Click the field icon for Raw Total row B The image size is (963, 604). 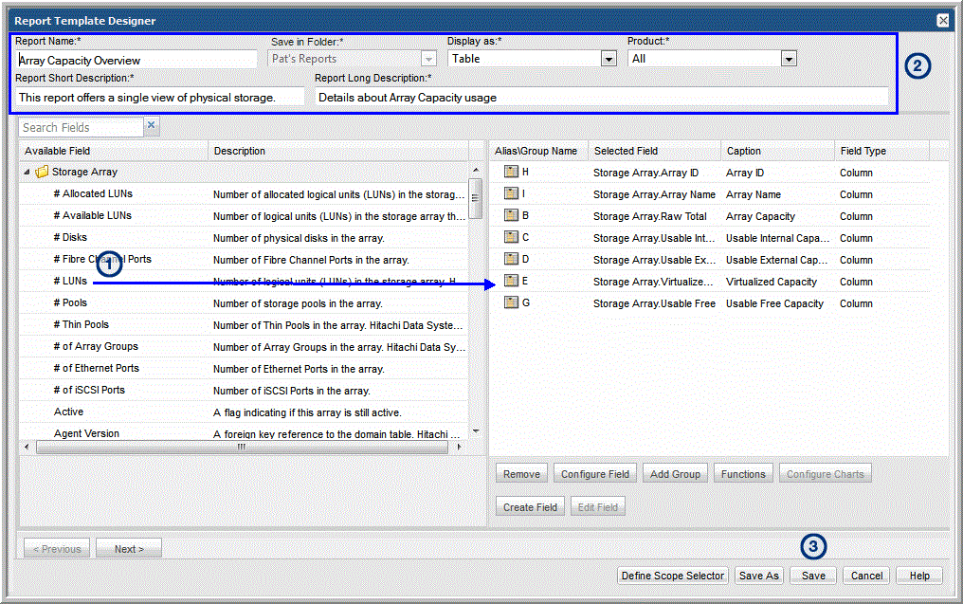[511, 215]
